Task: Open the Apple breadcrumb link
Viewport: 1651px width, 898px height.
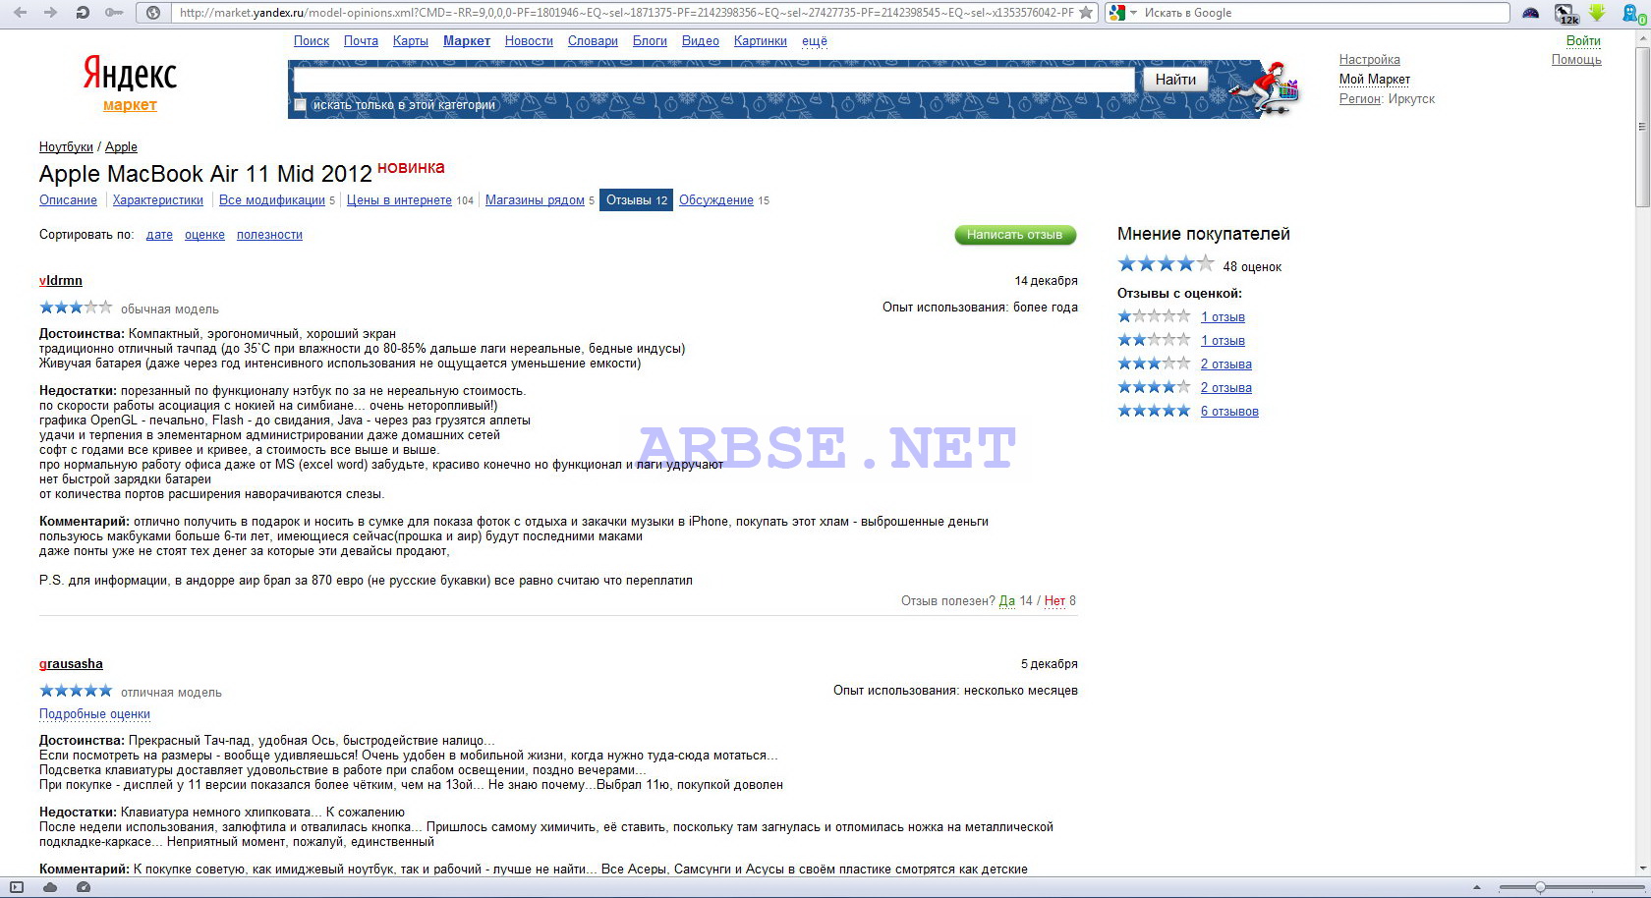Action: pyautogui.click(x=121, y=147)
